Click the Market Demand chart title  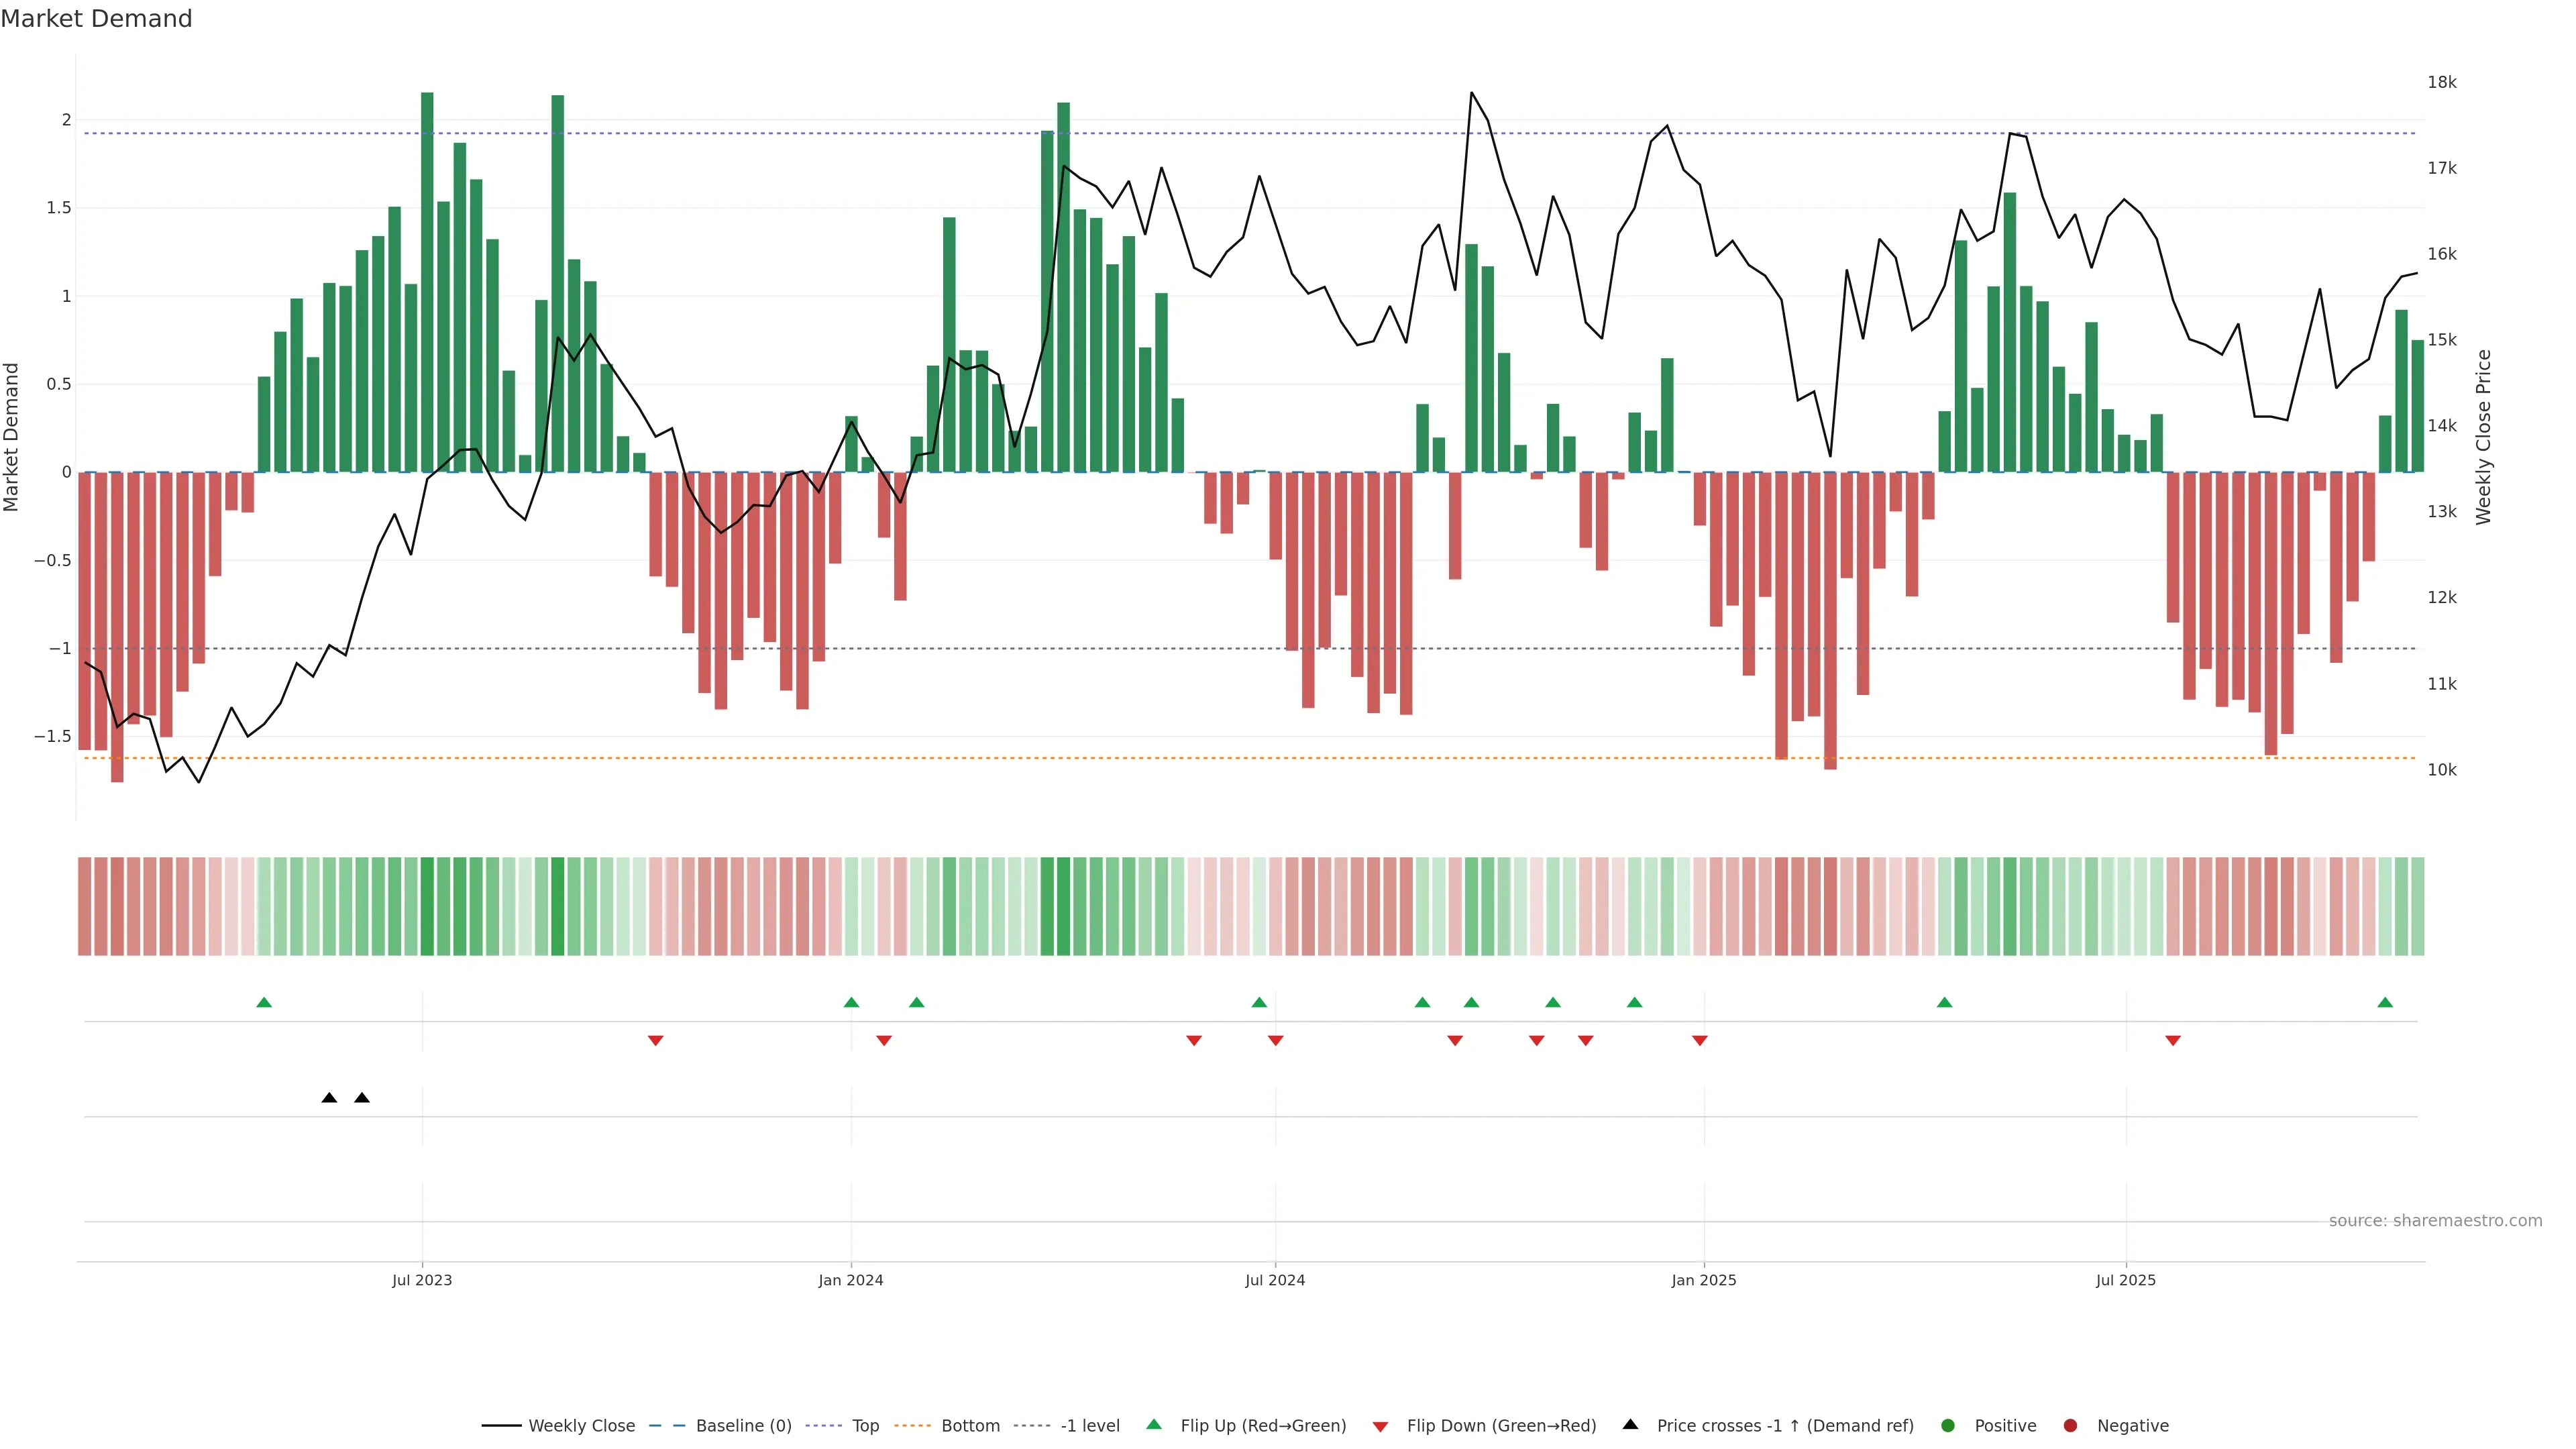(x=96, y=19)
